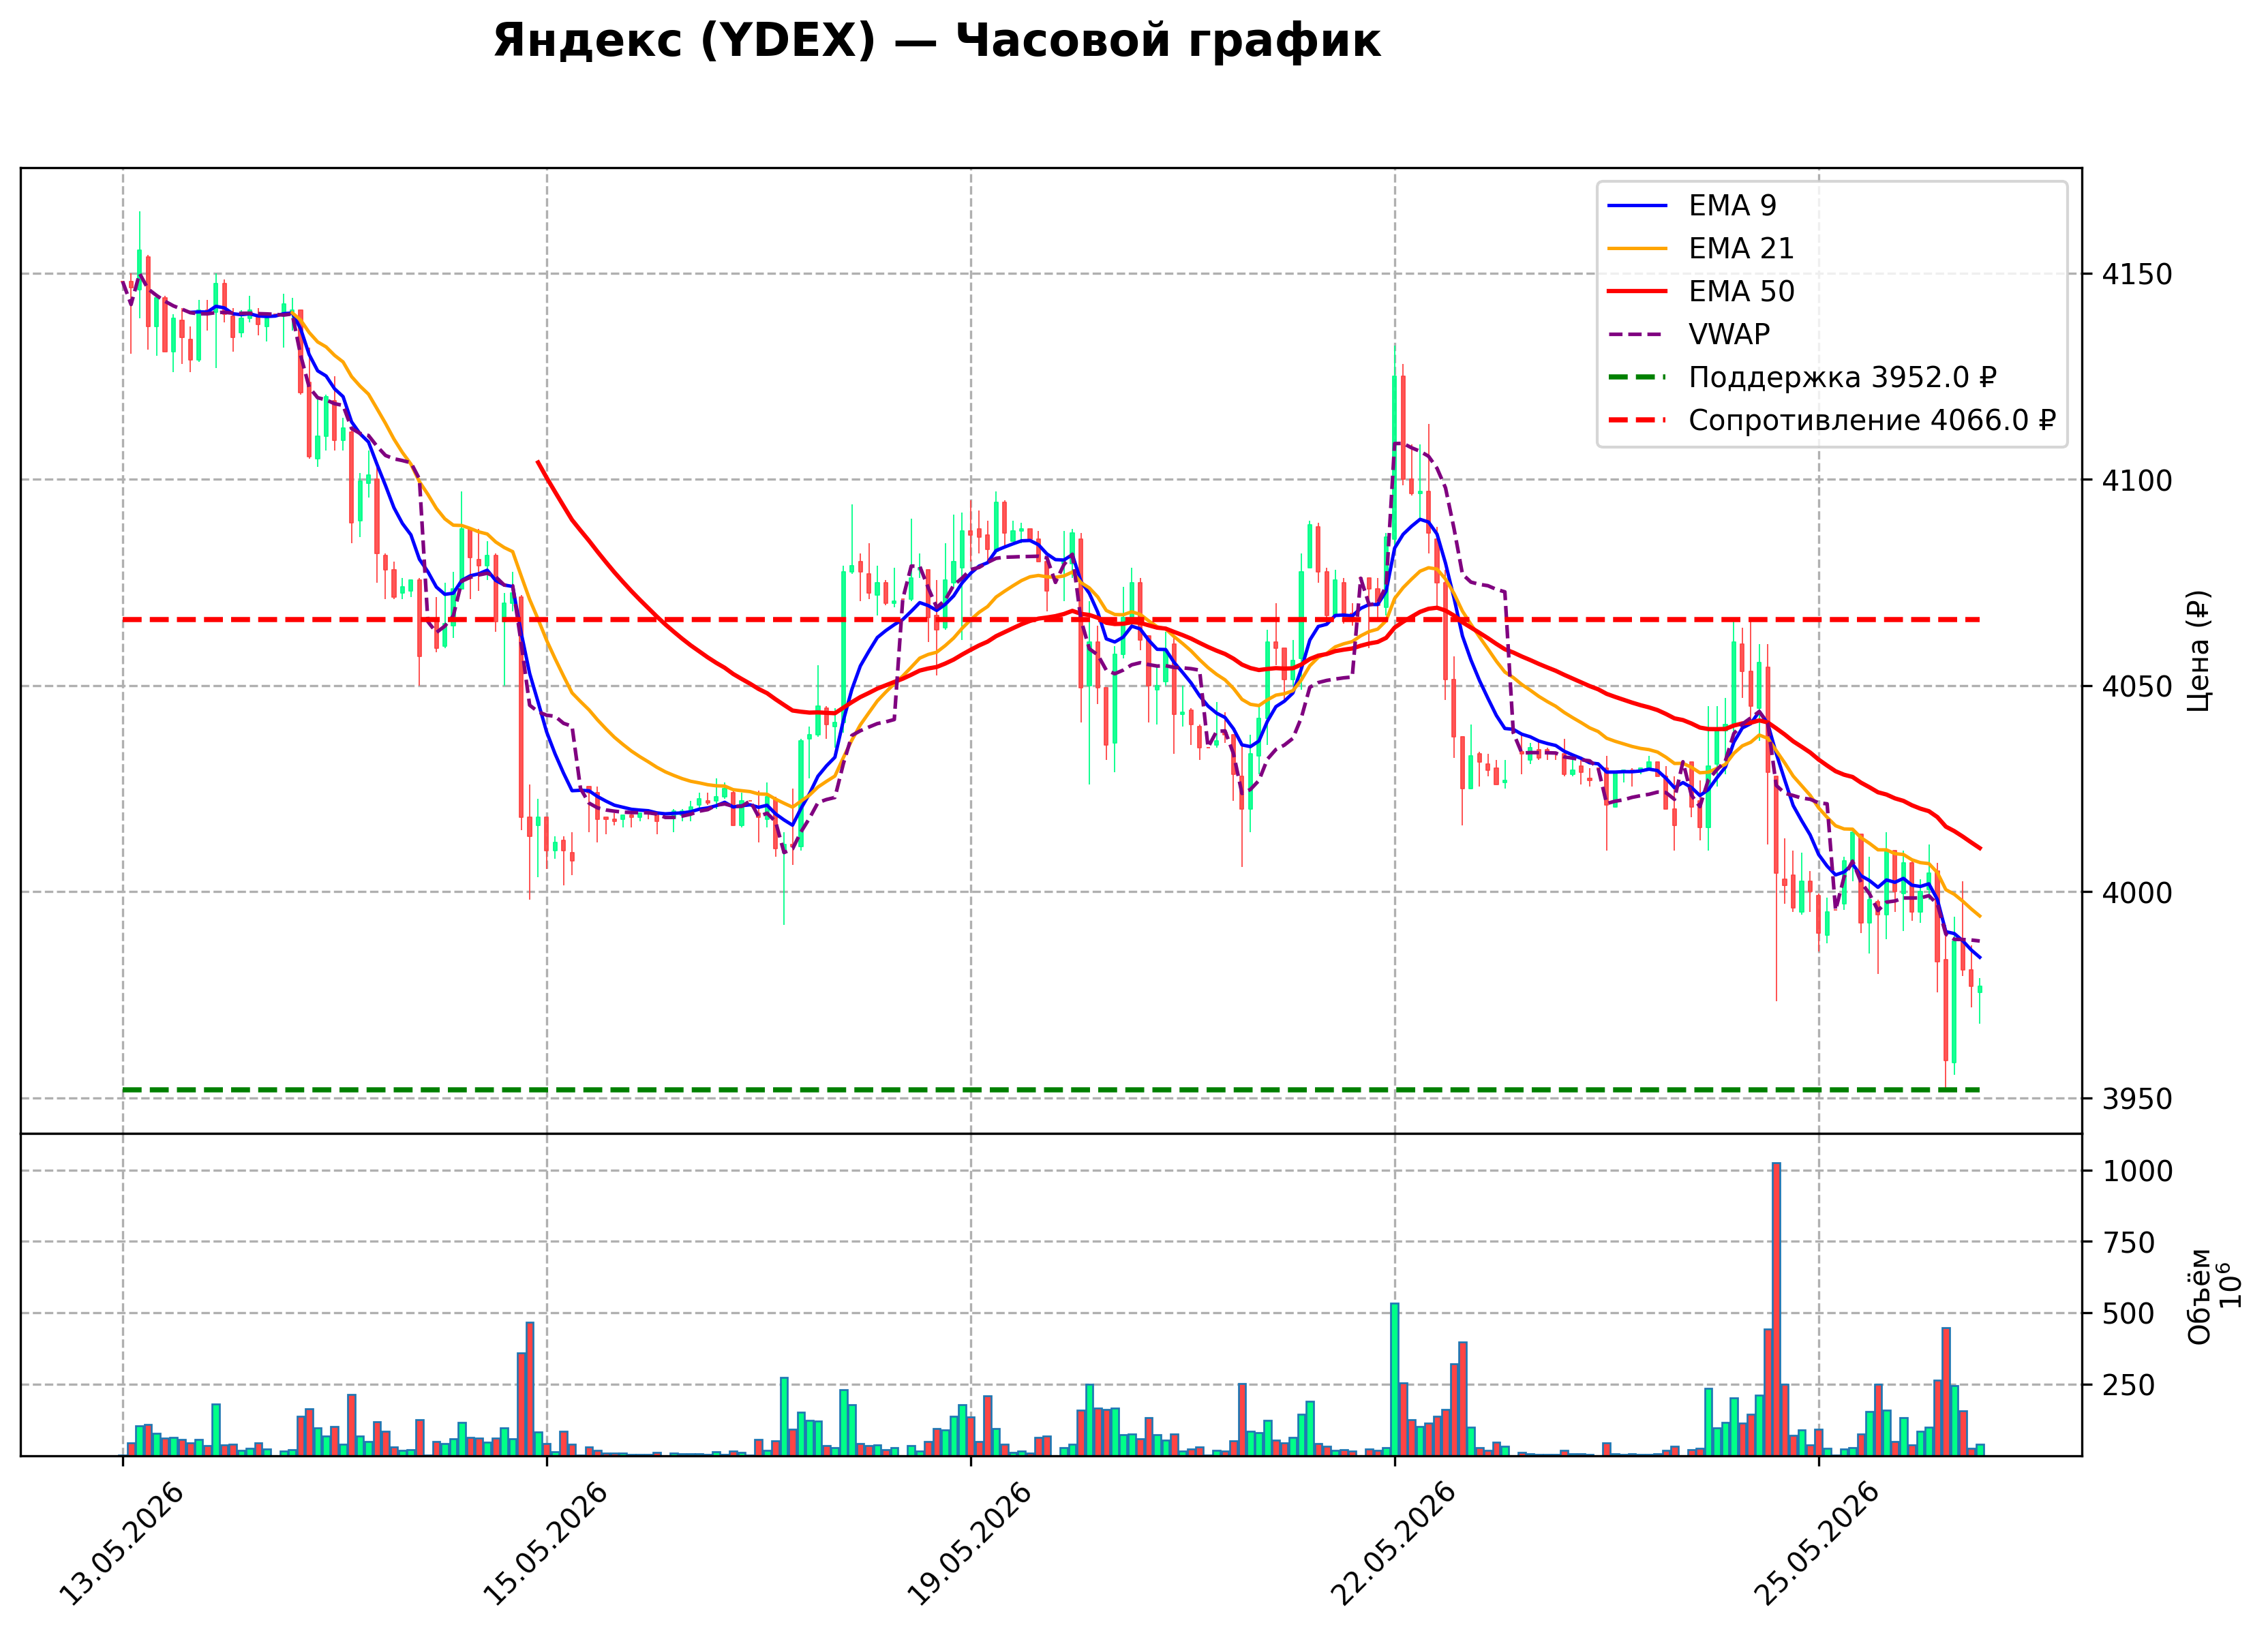Click the 4100 price axis label
The image size is (2268, 1631).
point(2137,481)
